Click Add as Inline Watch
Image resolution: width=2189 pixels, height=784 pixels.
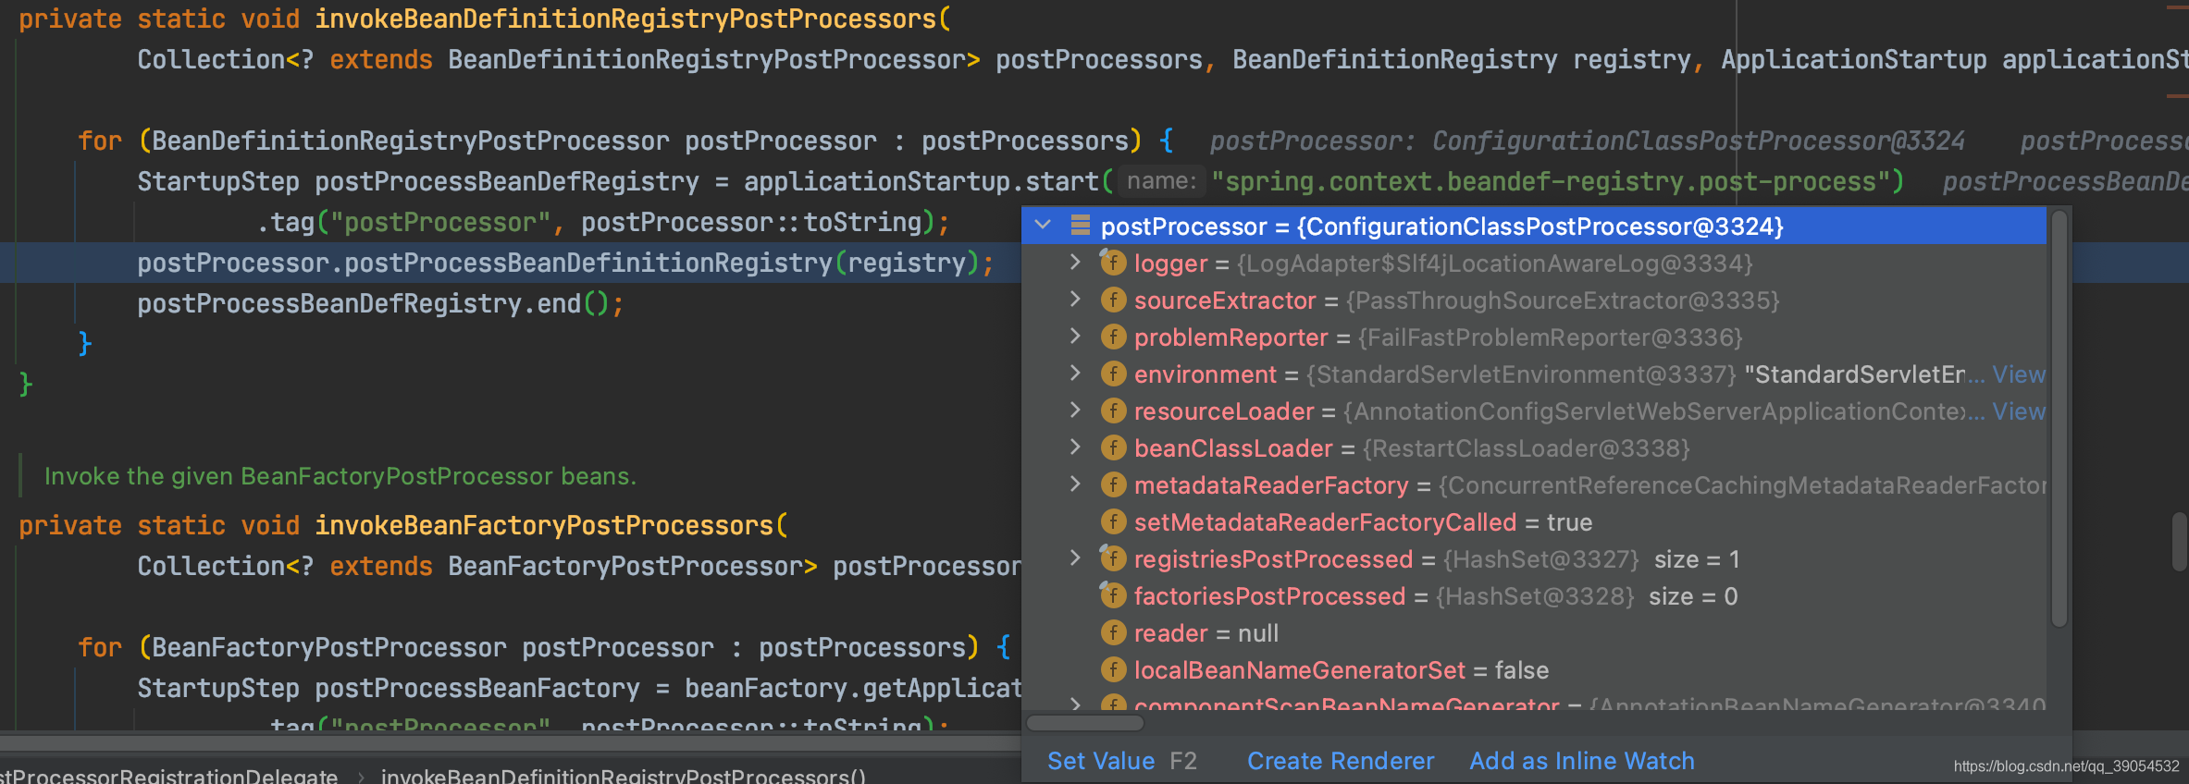(x=1582, y=761)
